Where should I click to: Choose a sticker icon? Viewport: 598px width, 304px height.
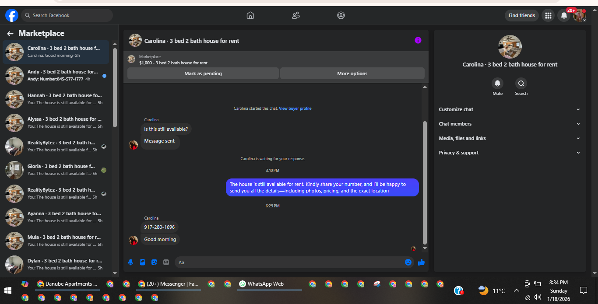[x=154, y=262]
